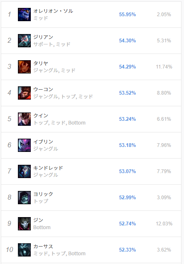Image resolution: width=184 pixels, height=264 pixels.
Task: Click the Aurelion Sol champion portrait icon
Action: tap(24, 15)
